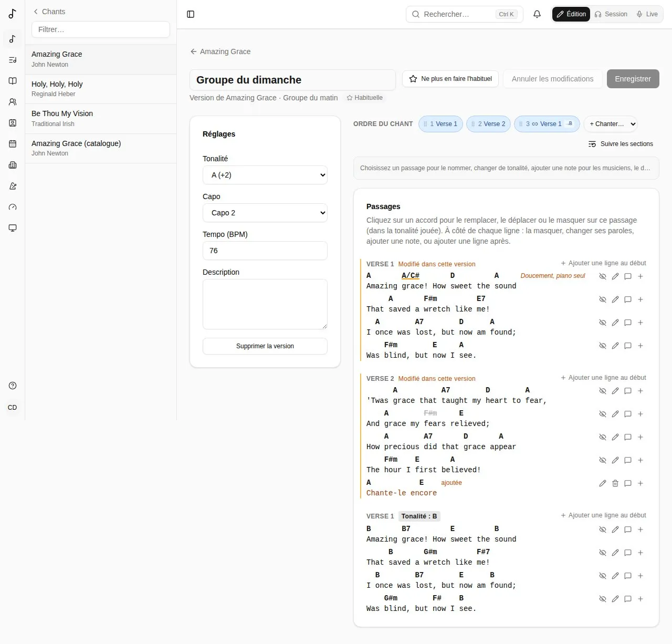Viewport: 672px width, 644px height.
Task: Open notifications bell in top bar
Action: click(x=537, y=14)
